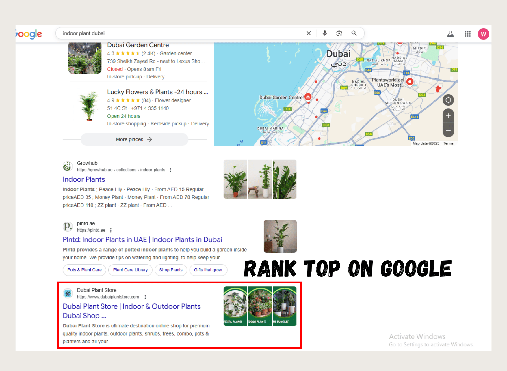The image size is (507, 371).
Task: Open the three-dot menu for Dubai Plant Store
Action: coord(145,297)
